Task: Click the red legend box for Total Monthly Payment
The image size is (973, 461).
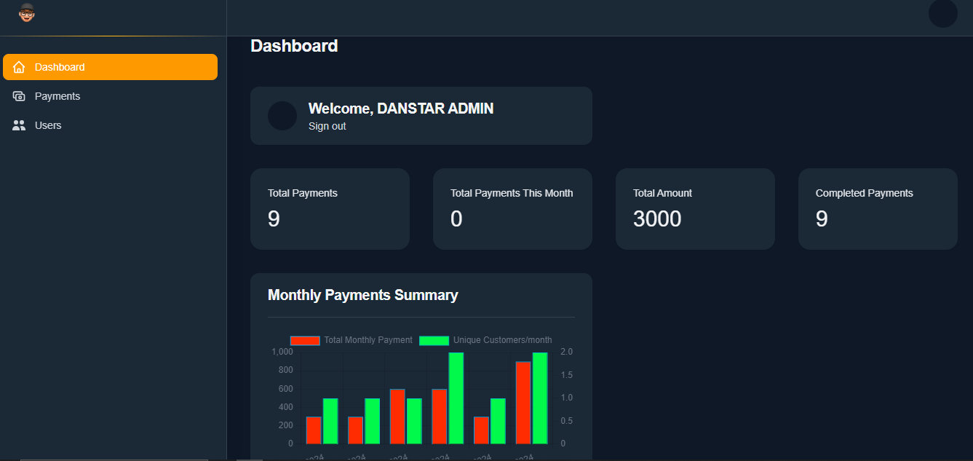Action: click(305, 340)
